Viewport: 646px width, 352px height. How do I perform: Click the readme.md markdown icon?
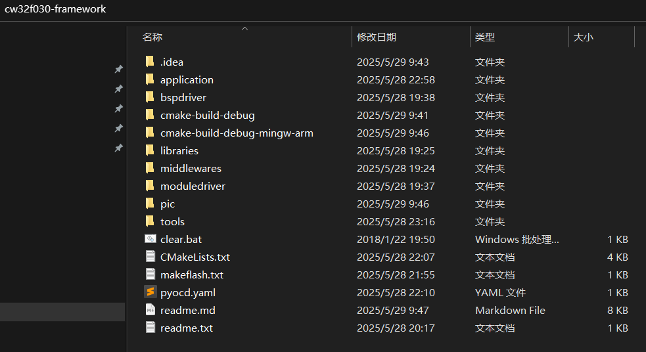point(150,309)
